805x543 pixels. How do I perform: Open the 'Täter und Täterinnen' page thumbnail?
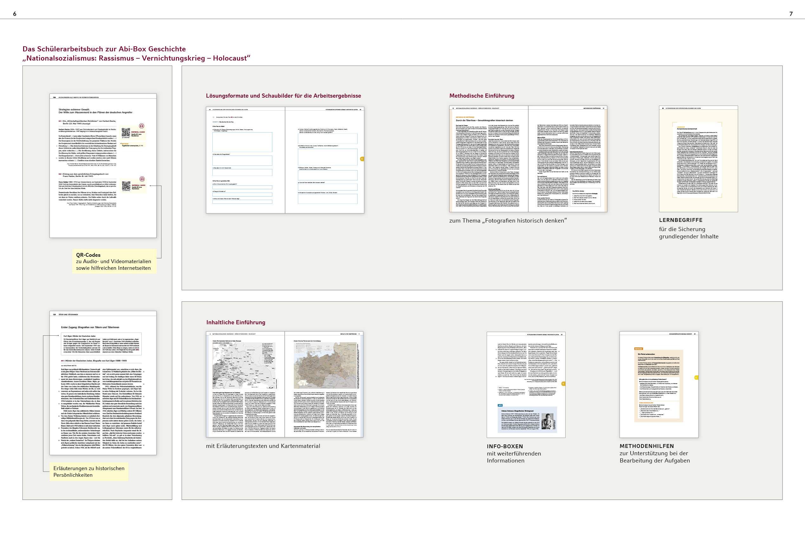tap(103, 383)
